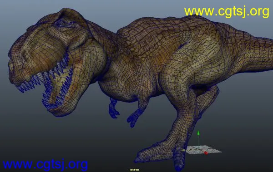Image resolution: width=273 pixels, height=172 pixels.
Task: Select the right small arm claw
Action: [x=134, y=118]
